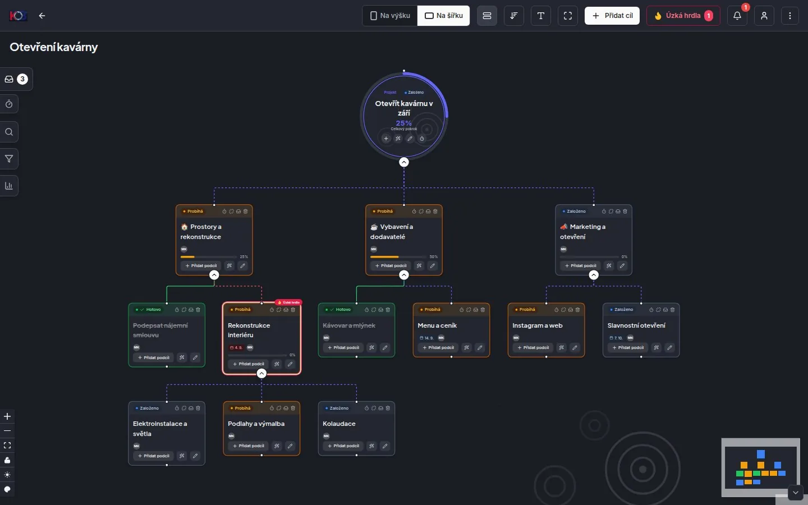Viewport: 808px width, 505px height.
Task: Open the statistics chart panel
Action: [9, 186]
